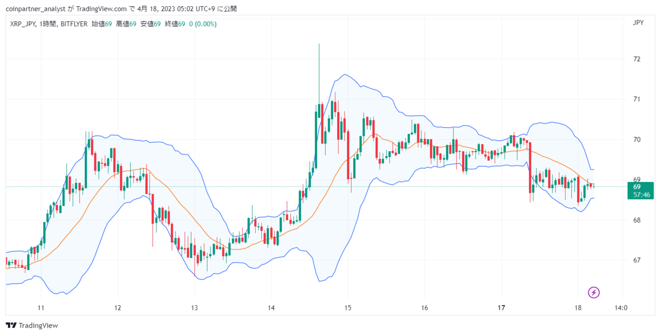Select the bold date 17 on the time axis

click(501, 308)
